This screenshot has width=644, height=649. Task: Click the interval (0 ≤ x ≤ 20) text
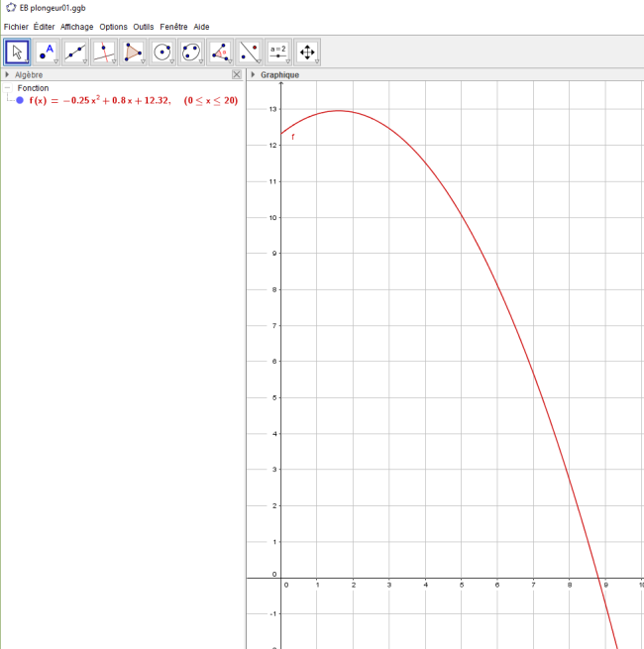tap(211, 101)
